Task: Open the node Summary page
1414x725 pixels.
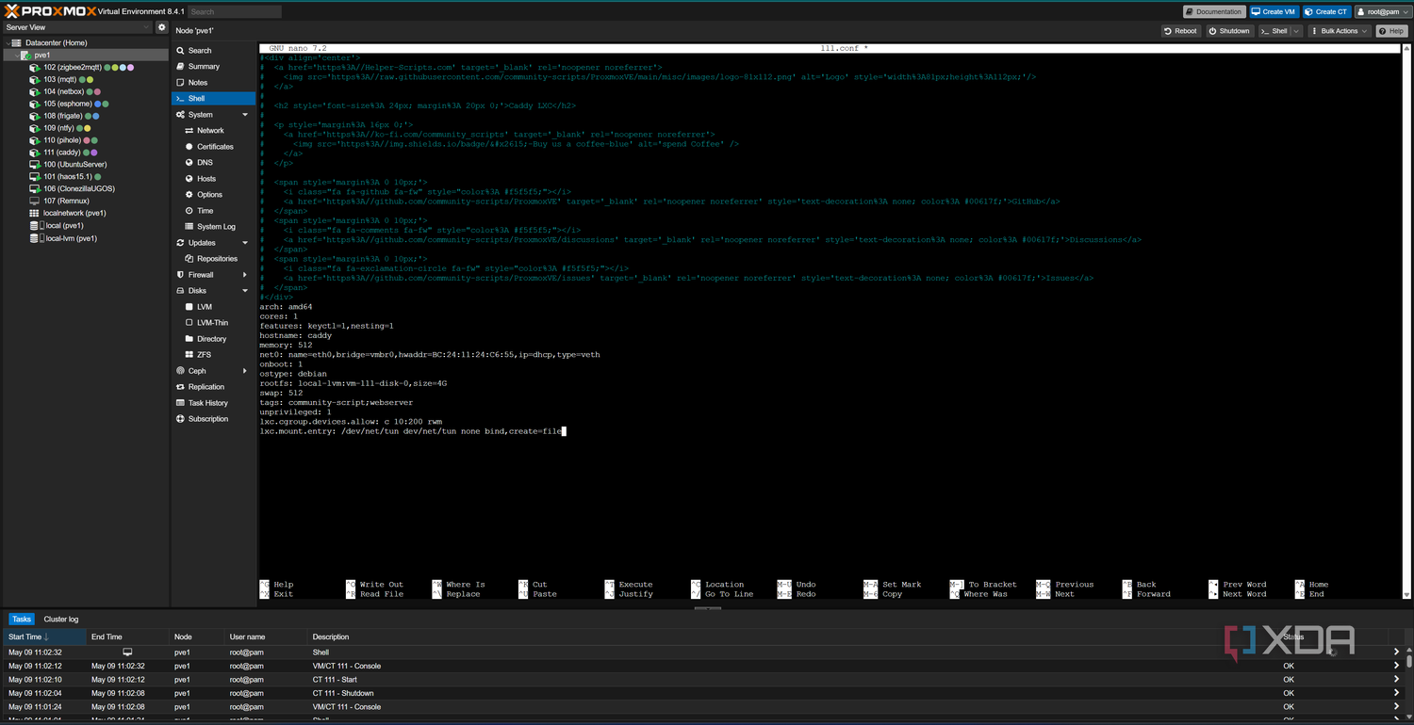Action: [213, 67]
